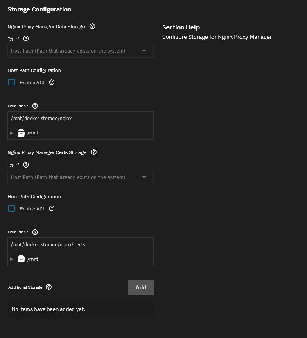Click help icon beside Nginx Proxy Manager Certs Storage
Screen dimensions: 307x338
click(x=93, y=152)
